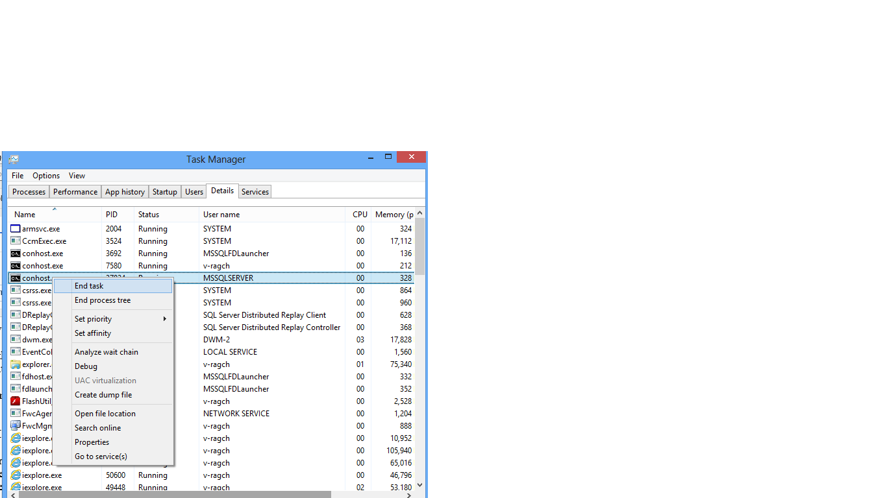887x498 pixels.
Task: Click the fdhost process icon
Action: pyautogui.click(x=16, y=377)
